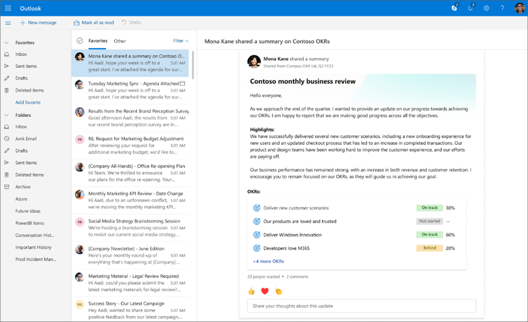Click the Behind status badge
This screenshot has height=322, width=528.
(x=430, y=248)
